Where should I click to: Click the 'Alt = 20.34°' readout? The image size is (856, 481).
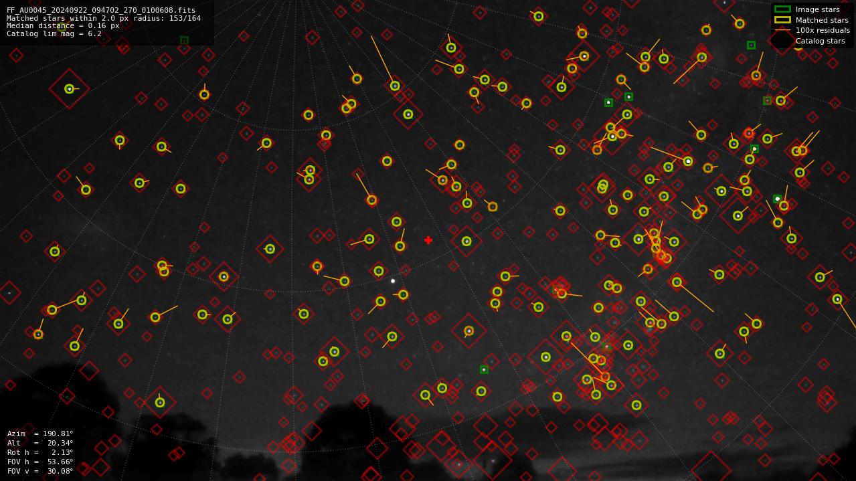(x=40, y=443)
